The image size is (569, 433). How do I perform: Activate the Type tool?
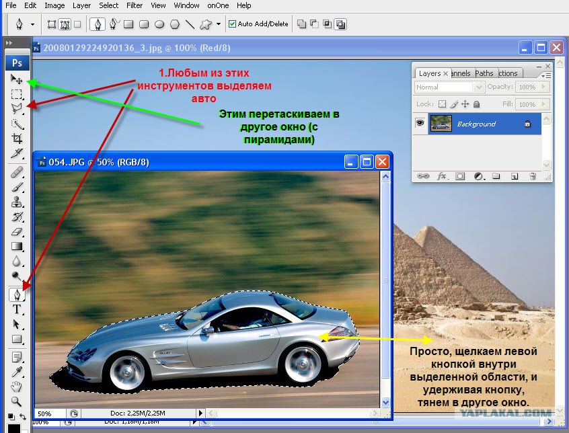(16, 309)
